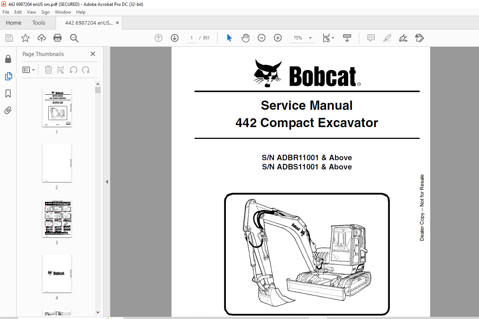The height and width of the screenshot is (319, 479).
Task: Zoom in with plus button
Action: click(x=278, y=38)
